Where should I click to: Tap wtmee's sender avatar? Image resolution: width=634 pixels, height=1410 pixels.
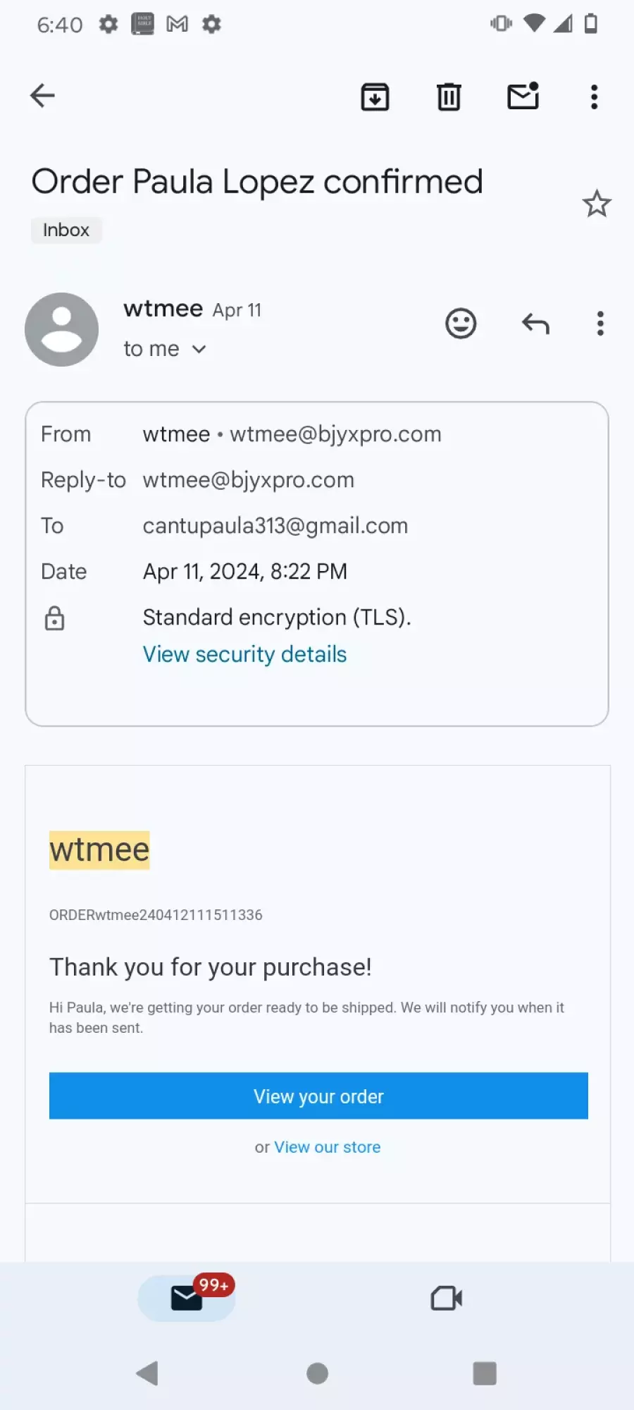point(62,329)
